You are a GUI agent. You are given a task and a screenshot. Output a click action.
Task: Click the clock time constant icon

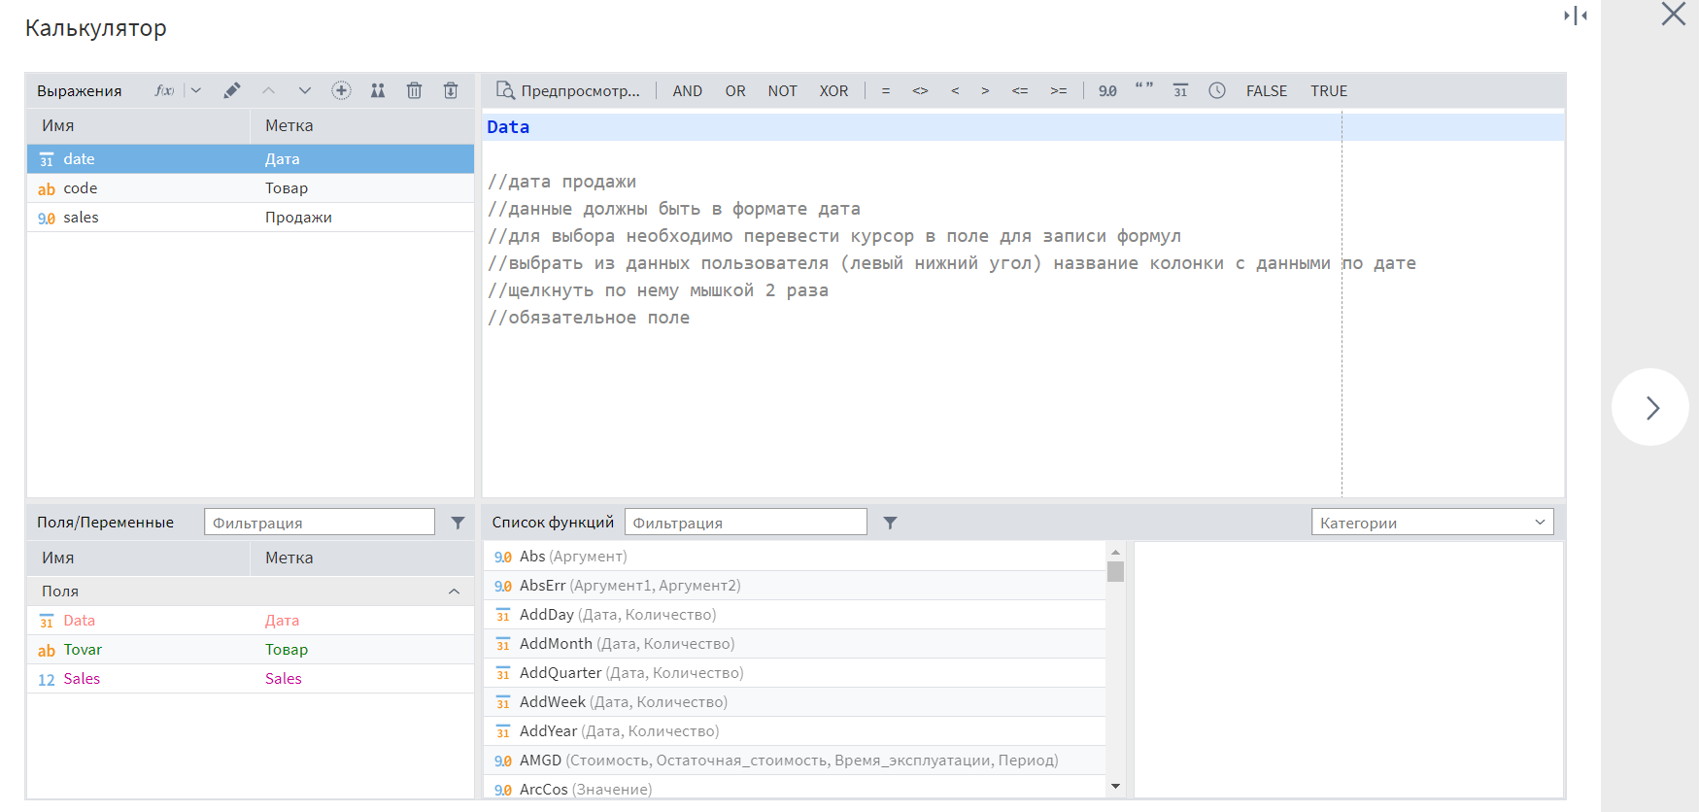click(x=1216, y=90)
